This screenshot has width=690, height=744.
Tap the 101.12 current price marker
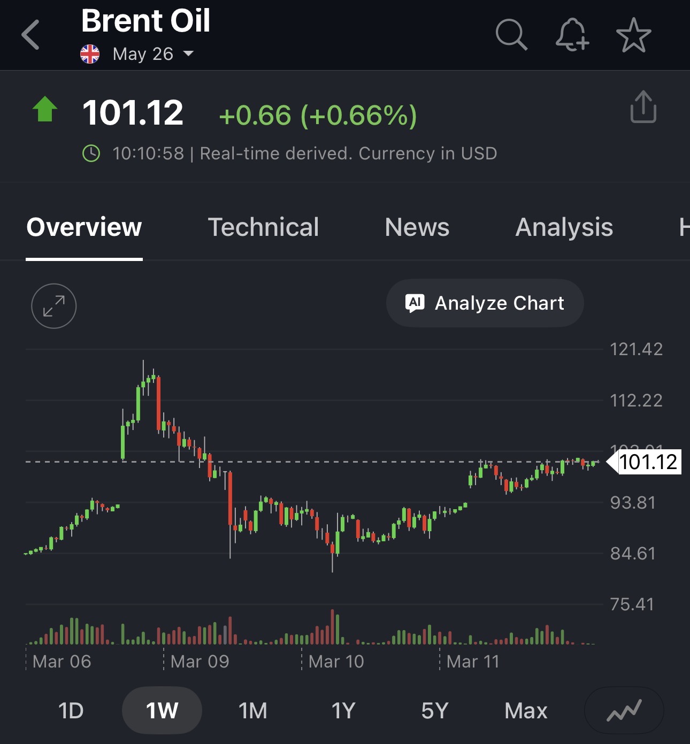pyautogui.click(x=648, y=462)
